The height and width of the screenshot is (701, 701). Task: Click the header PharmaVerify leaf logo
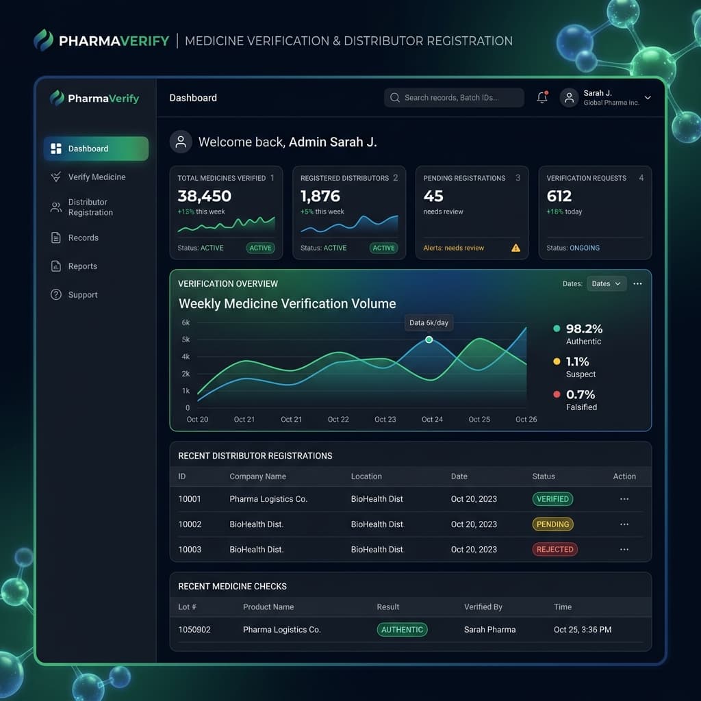coord(43,40)
